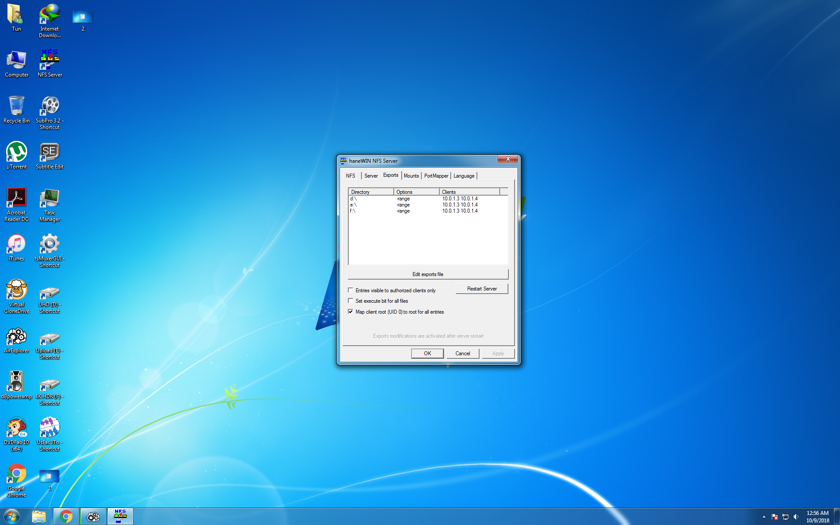Switch to the NFS tab
Image resolution: width=840 pixels, height=525 pixels.
(x=351, y=176)
